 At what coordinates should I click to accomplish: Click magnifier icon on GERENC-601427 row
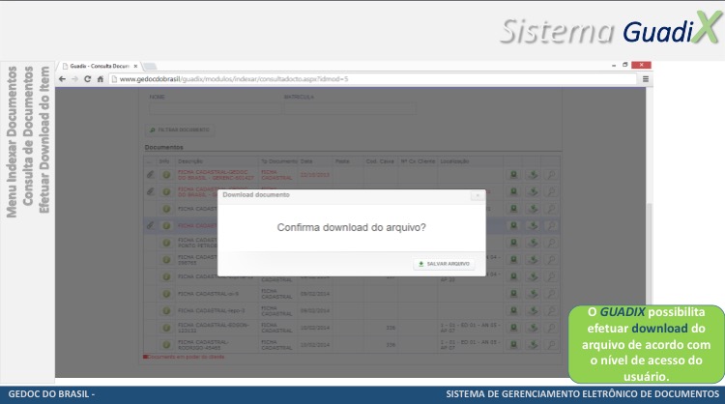click(x=551, y=175)
